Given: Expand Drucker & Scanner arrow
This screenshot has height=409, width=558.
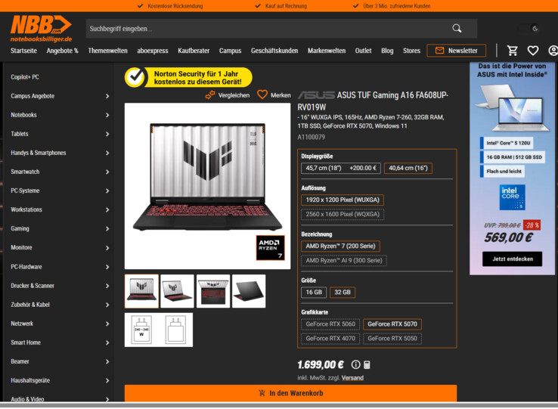Looking at the screenshot, I should pyautogui.click(x=107, y=286).
